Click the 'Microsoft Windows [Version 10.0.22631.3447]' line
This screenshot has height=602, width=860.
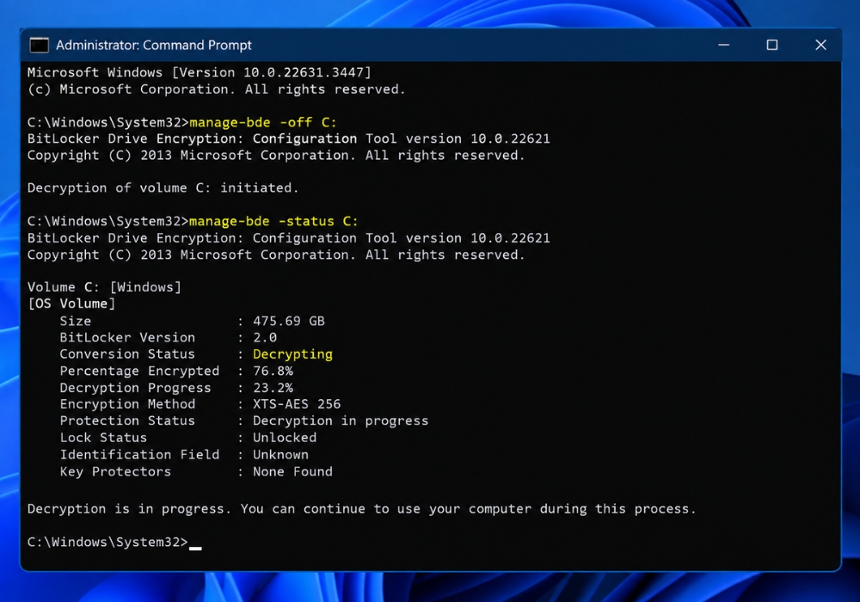200,72
